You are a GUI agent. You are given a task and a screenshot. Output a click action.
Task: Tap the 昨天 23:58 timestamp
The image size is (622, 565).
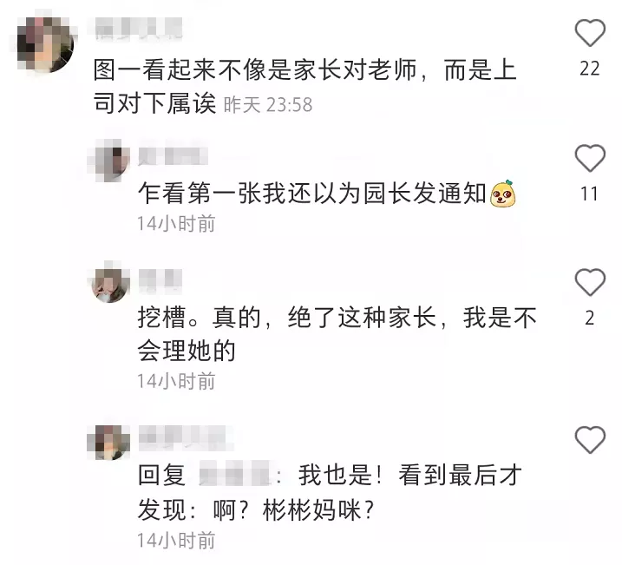coord(268,105)
